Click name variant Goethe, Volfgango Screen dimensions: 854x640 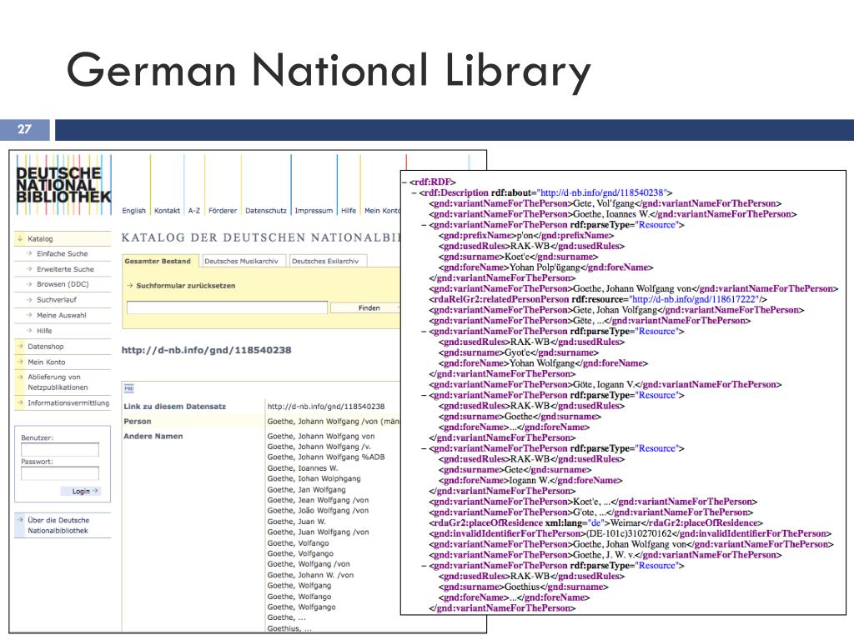point(300,554)
